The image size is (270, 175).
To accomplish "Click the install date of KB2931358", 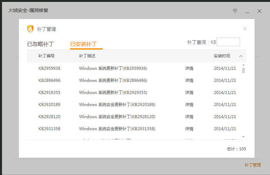I will (x=225, y=129).
